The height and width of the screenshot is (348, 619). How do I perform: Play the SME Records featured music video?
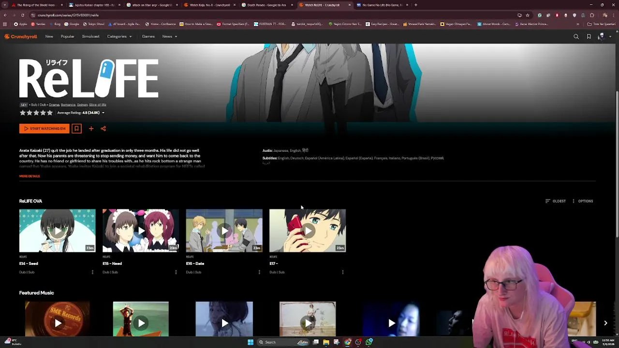58,319
